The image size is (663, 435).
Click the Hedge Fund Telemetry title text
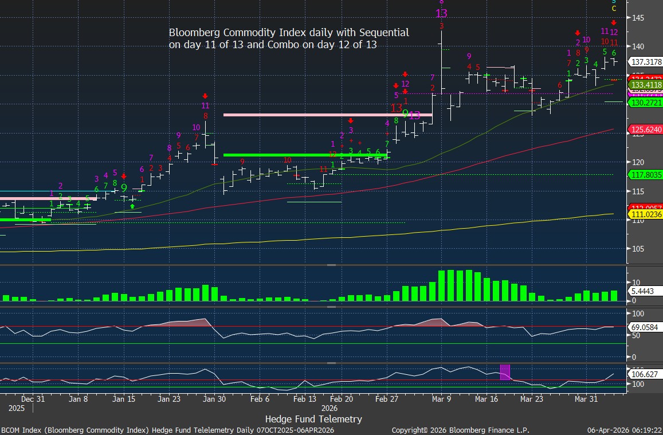click(x=314, y=419)
